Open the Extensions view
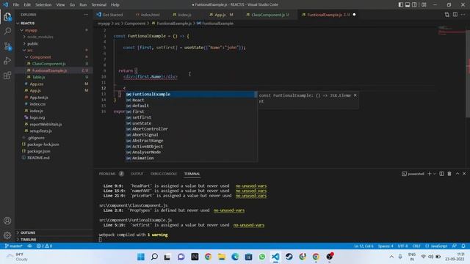 (x=7, y=76)
